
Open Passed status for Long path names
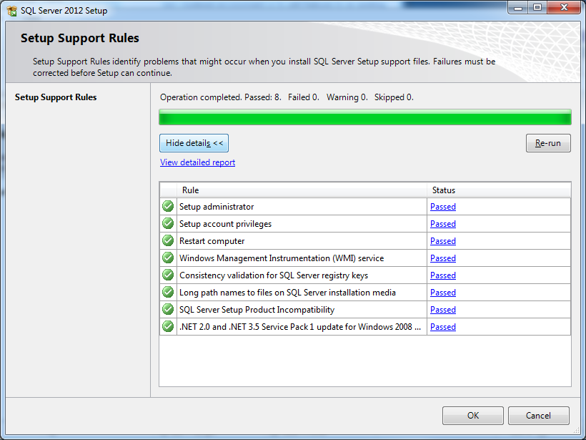[443, 293]
